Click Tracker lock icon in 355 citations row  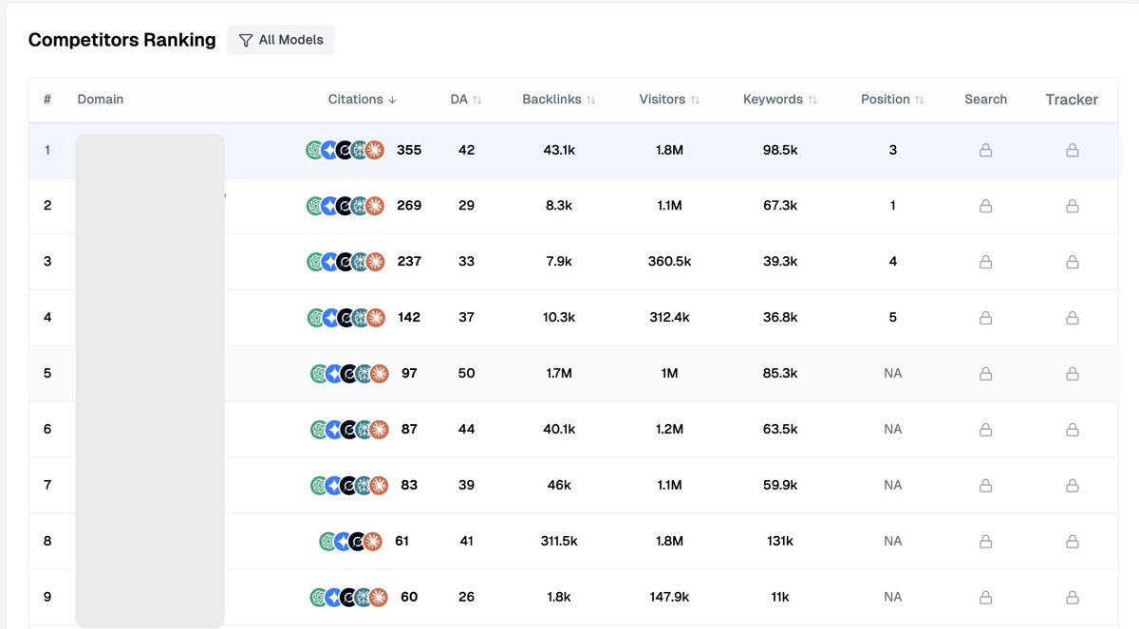click(1072, 150)
